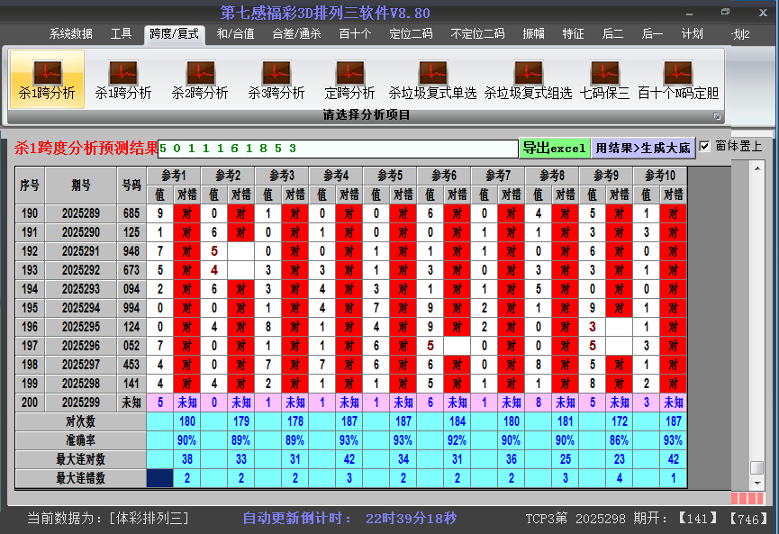Click the table scrollbar down arrow
The height and width of the screenshot is (534, 779).
pyautogui.click(x=757, y=482)
